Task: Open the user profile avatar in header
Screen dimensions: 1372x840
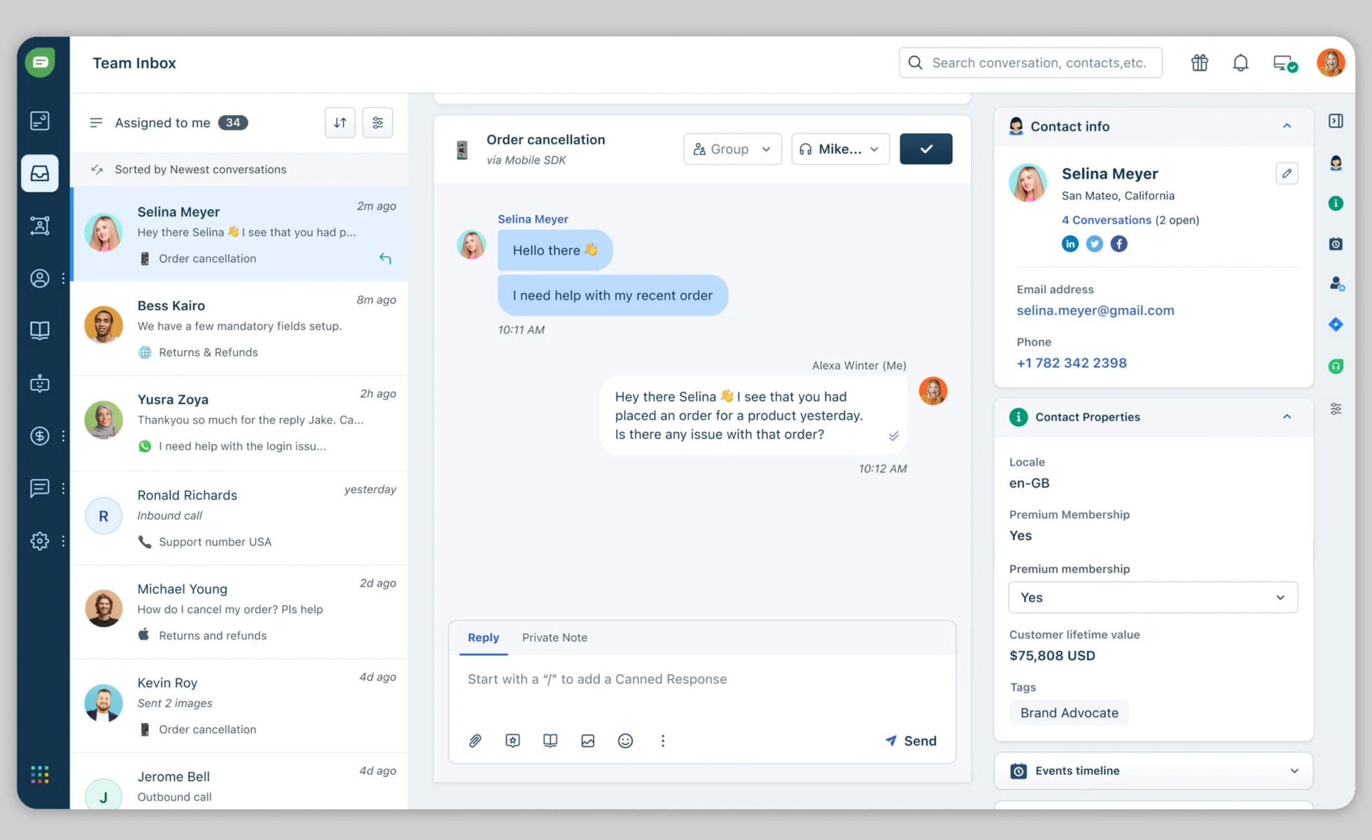Action: click(x=1331, y=63)
